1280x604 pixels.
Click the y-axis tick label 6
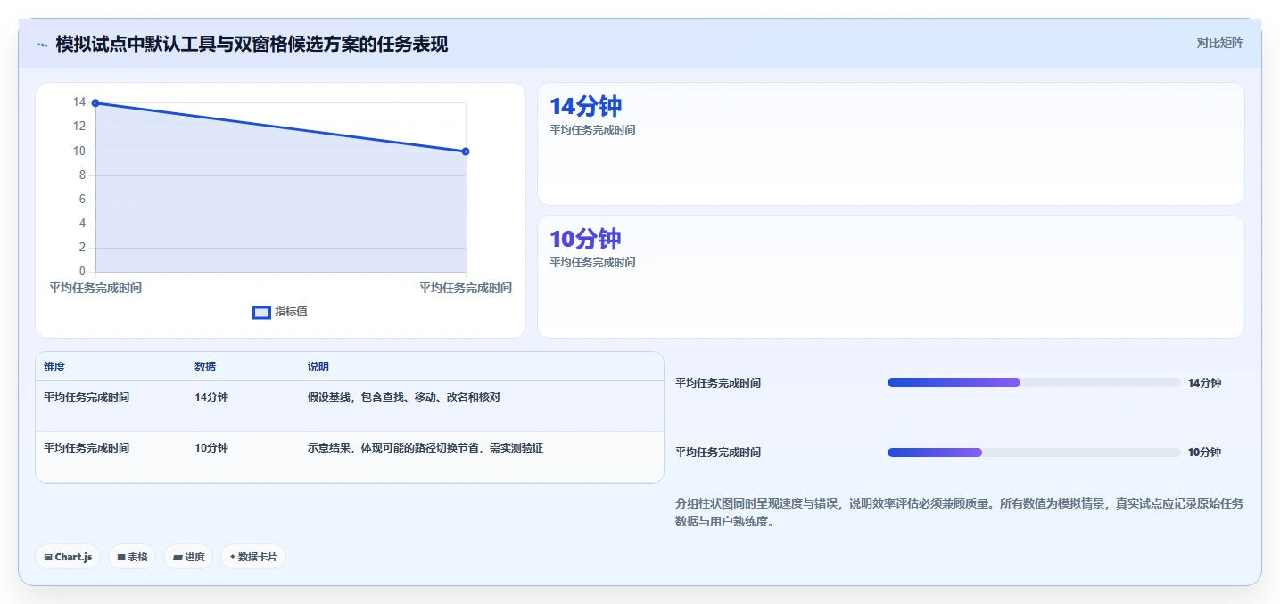(x=83, y=200)
